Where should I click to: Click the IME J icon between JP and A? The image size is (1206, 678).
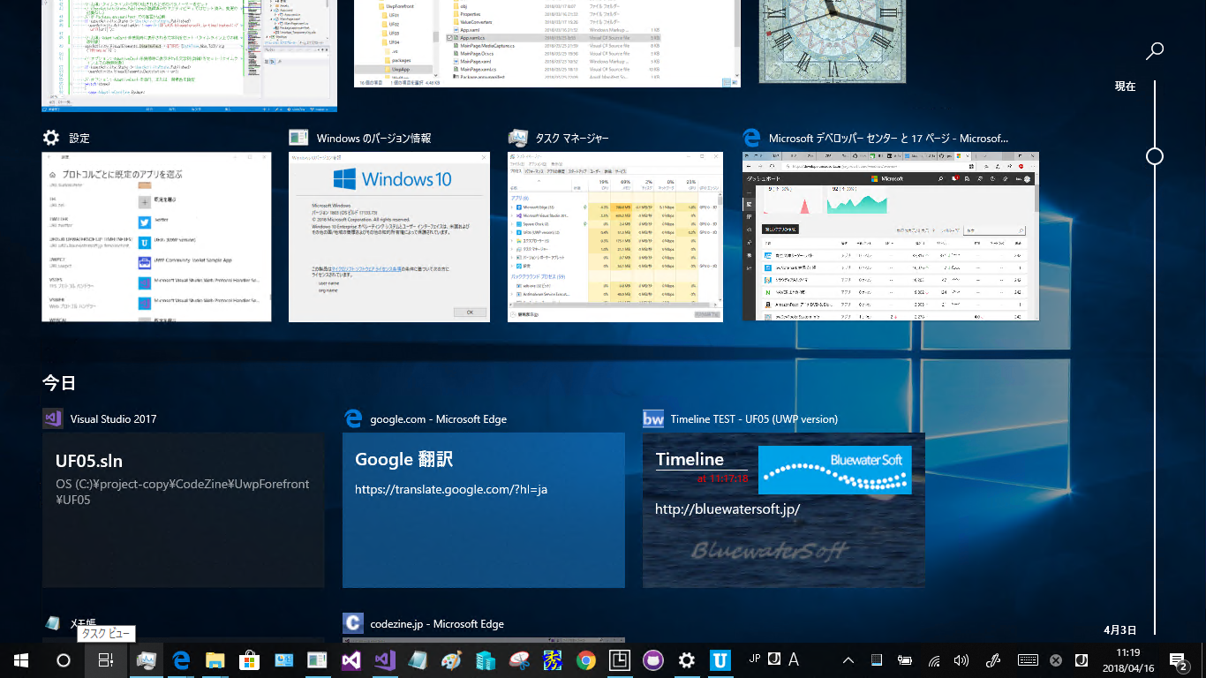tap(773, 659)
